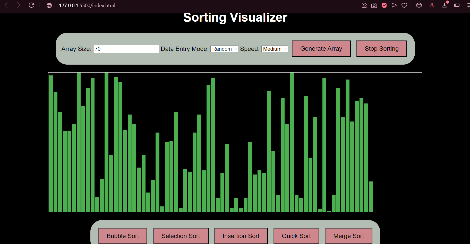
Task: Open the Data Entry Mode dropdown
Action: click(x=224, y=49)
